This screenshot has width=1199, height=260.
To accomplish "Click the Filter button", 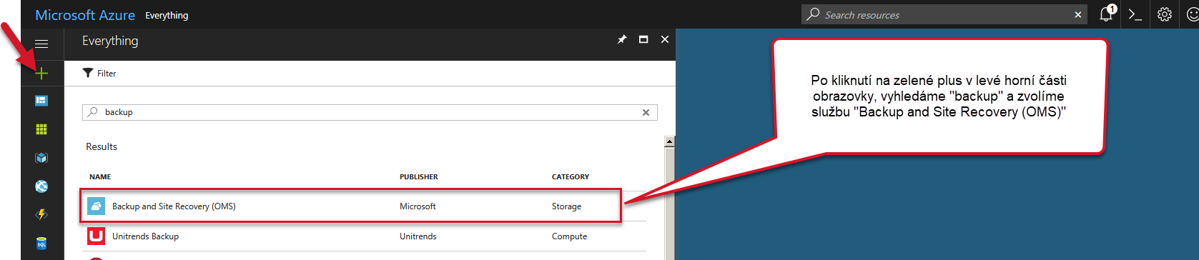I will coord(99,73).
